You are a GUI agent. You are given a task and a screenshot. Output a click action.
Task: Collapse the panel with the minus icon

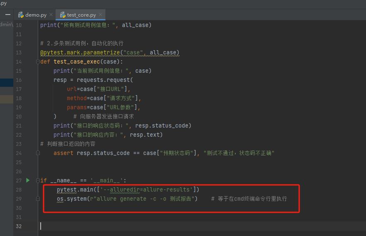click(x=8, y=15)
